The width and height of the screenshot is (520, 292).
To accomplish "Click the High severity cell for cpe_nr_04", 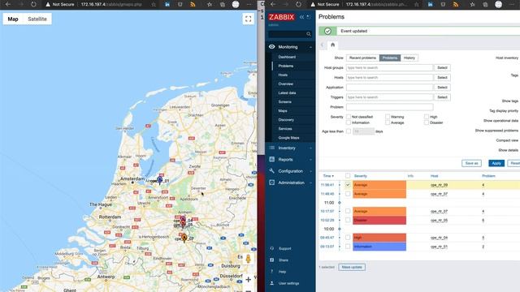I will pos(379,238).
